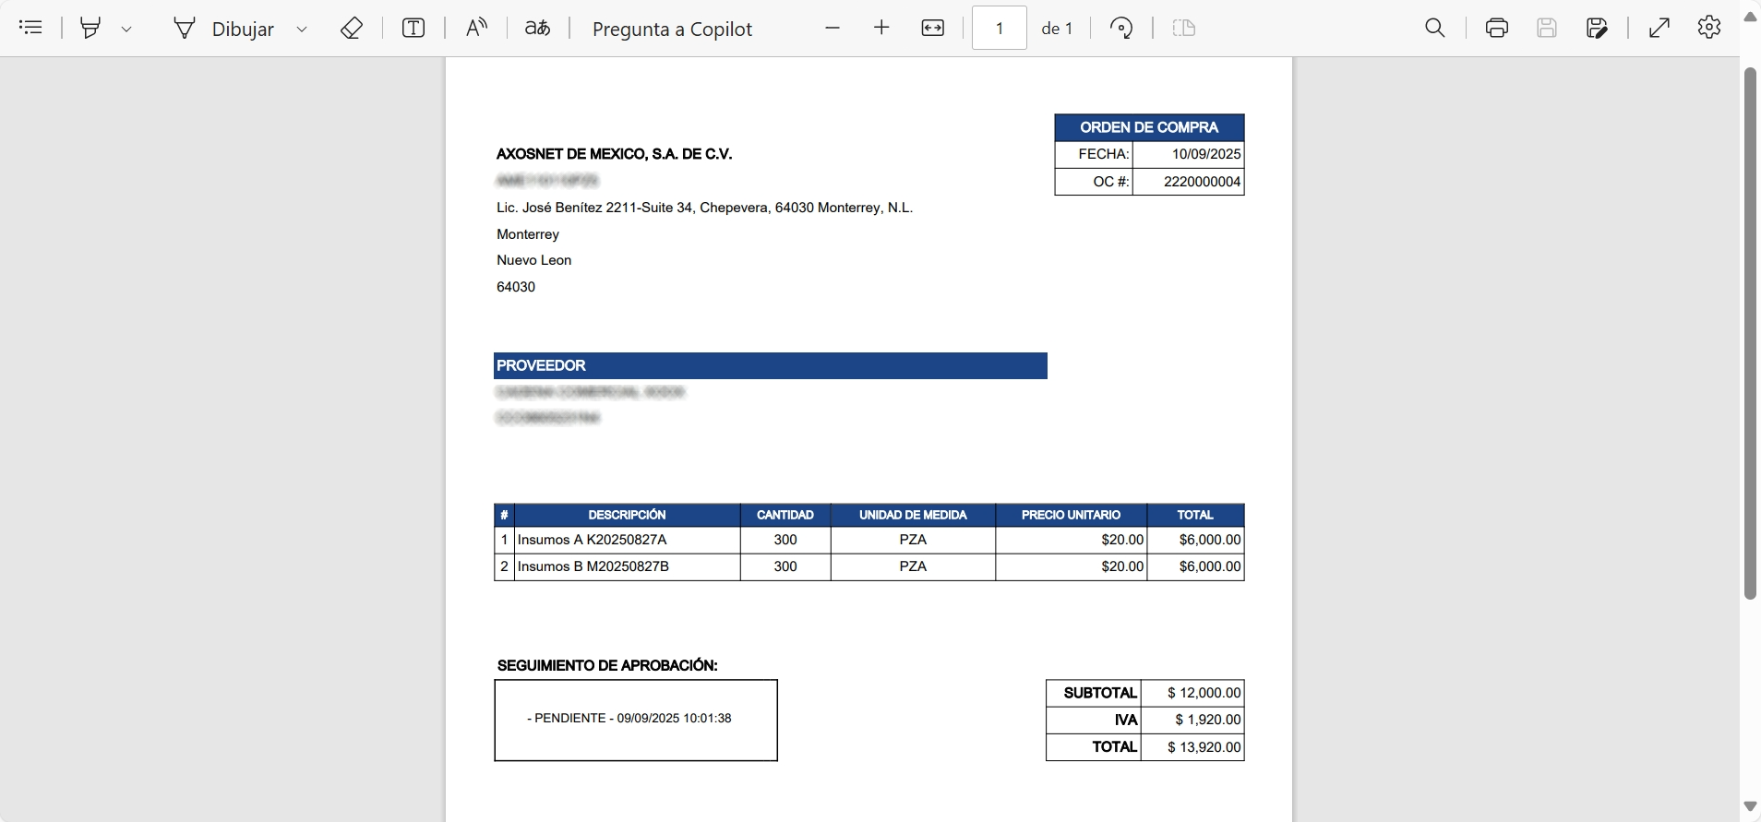The width and height of the screenshot is (1761, 822).
Task: Click the add text box icon
Action: tap(413, 28)
